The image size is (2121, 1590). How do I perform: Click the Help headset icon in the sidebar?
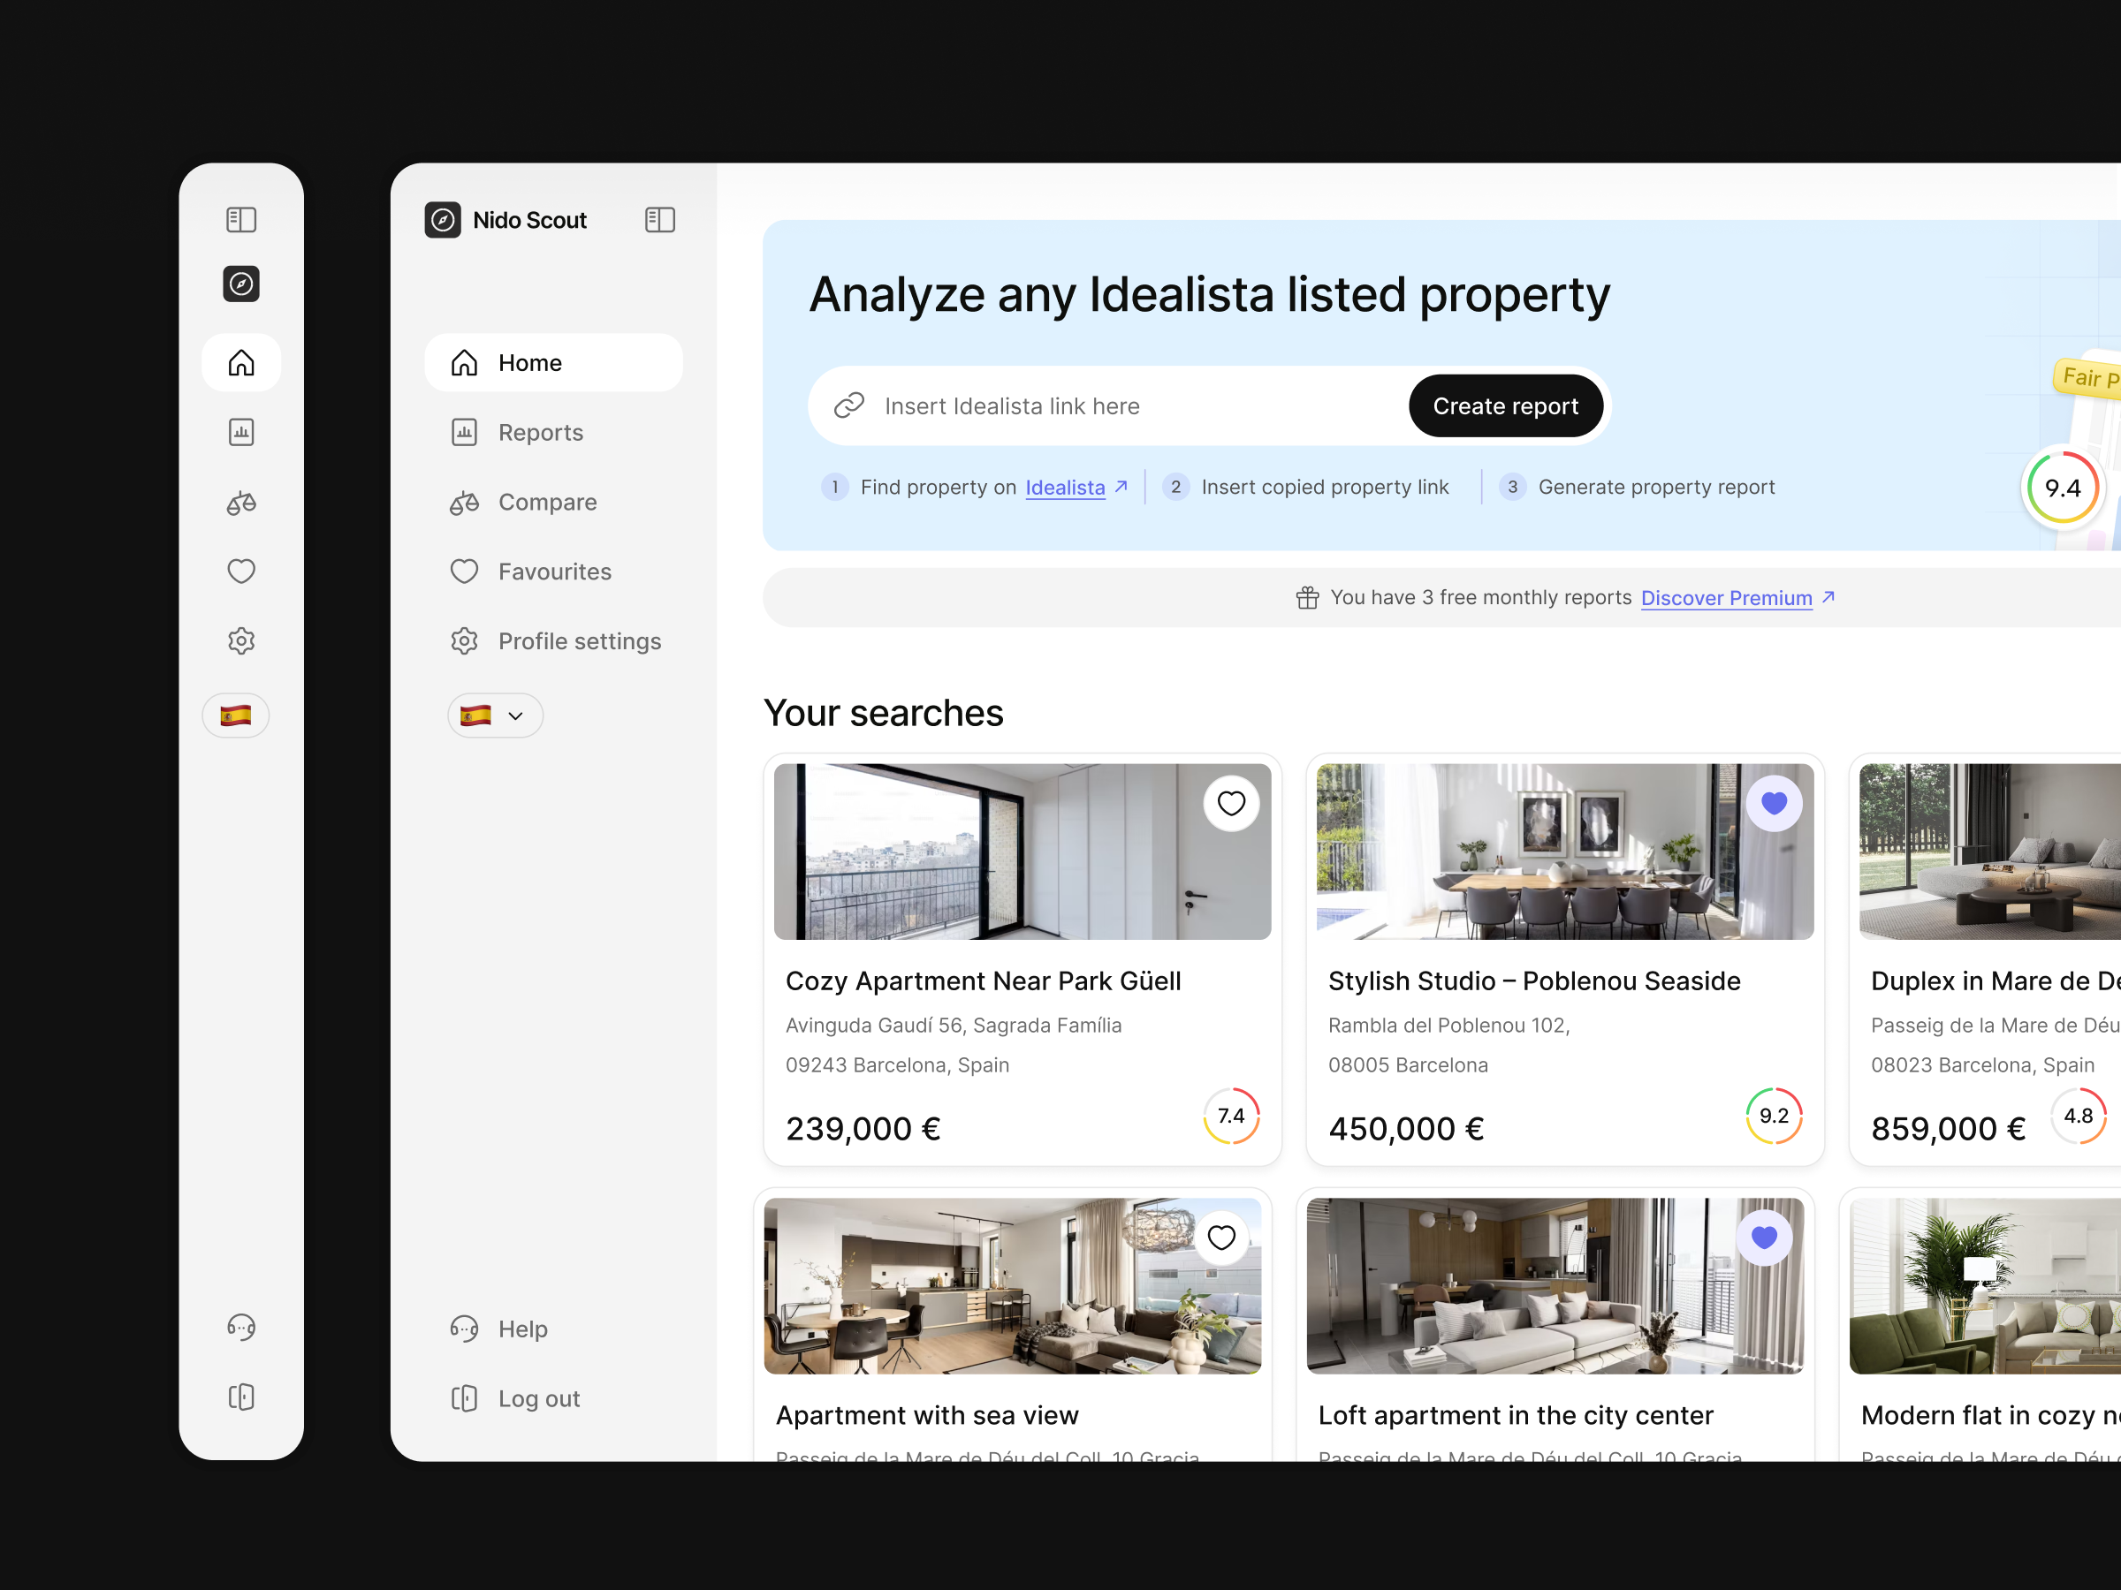[x=240, y=1327]
